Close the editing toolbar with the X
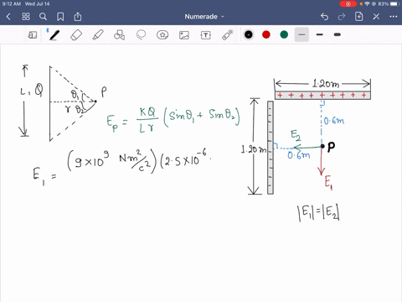The height and width of the screenshot is (302, 402). point(376,17)
